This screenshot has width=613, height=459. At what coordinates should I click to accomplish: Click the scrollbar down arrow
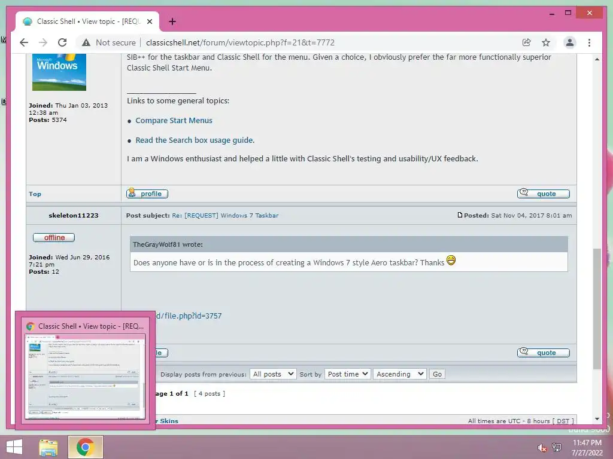pyautogui.click(x=597, y=419)
